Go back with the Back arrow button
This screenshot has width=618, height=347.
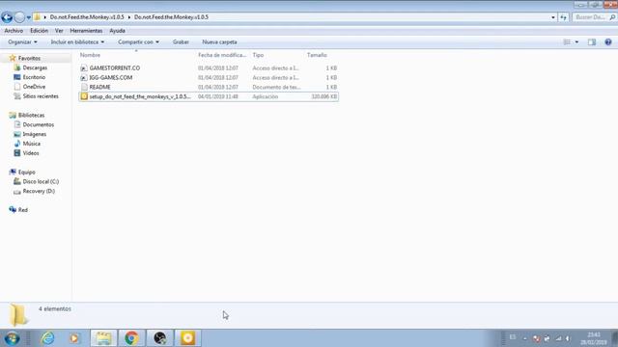tap(7, 17)
